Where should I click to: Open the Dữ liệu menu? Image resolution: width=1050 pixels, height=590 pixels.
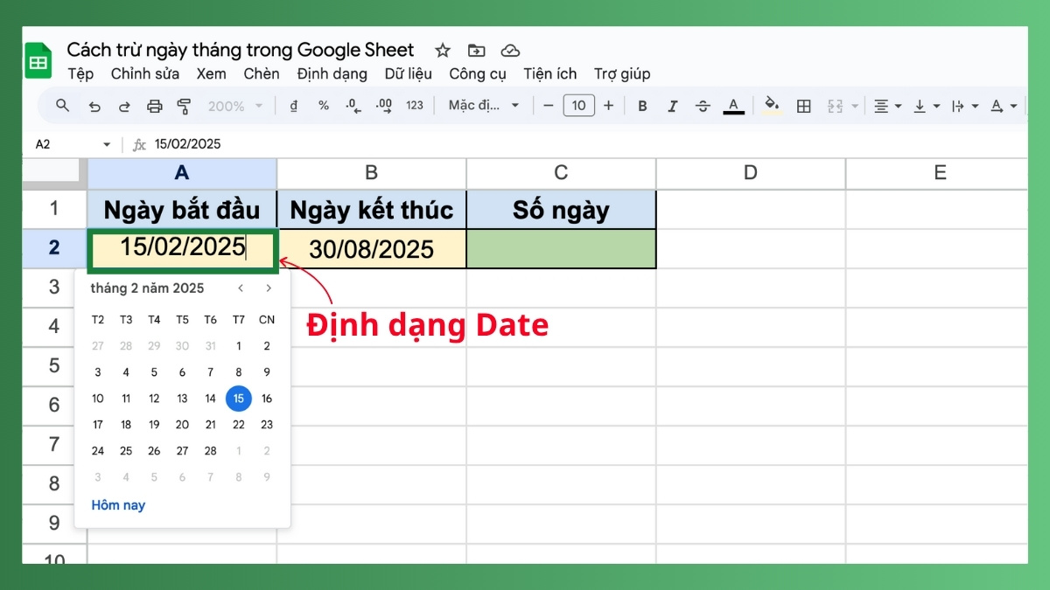408,74
